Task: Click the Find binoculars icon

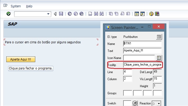Action: (x=96, y=14)
